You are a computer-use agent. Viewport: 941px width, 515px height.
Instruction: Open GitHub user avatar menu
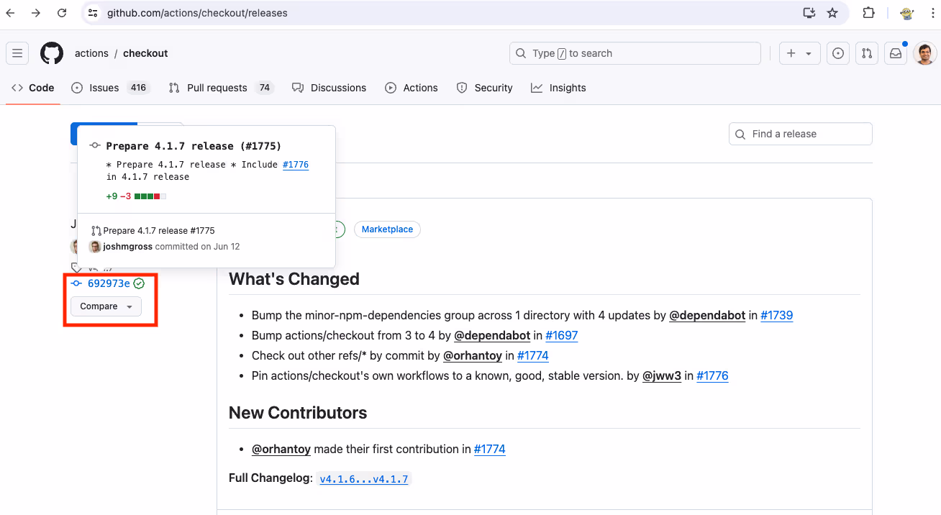(x=925, y=53)
